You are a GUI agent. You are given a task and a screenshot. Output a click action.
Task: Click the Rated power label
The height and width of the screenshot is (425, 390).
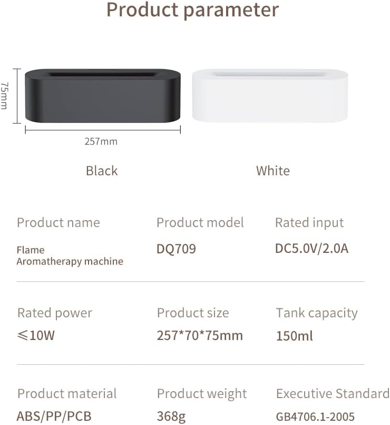tap(55, 313)
